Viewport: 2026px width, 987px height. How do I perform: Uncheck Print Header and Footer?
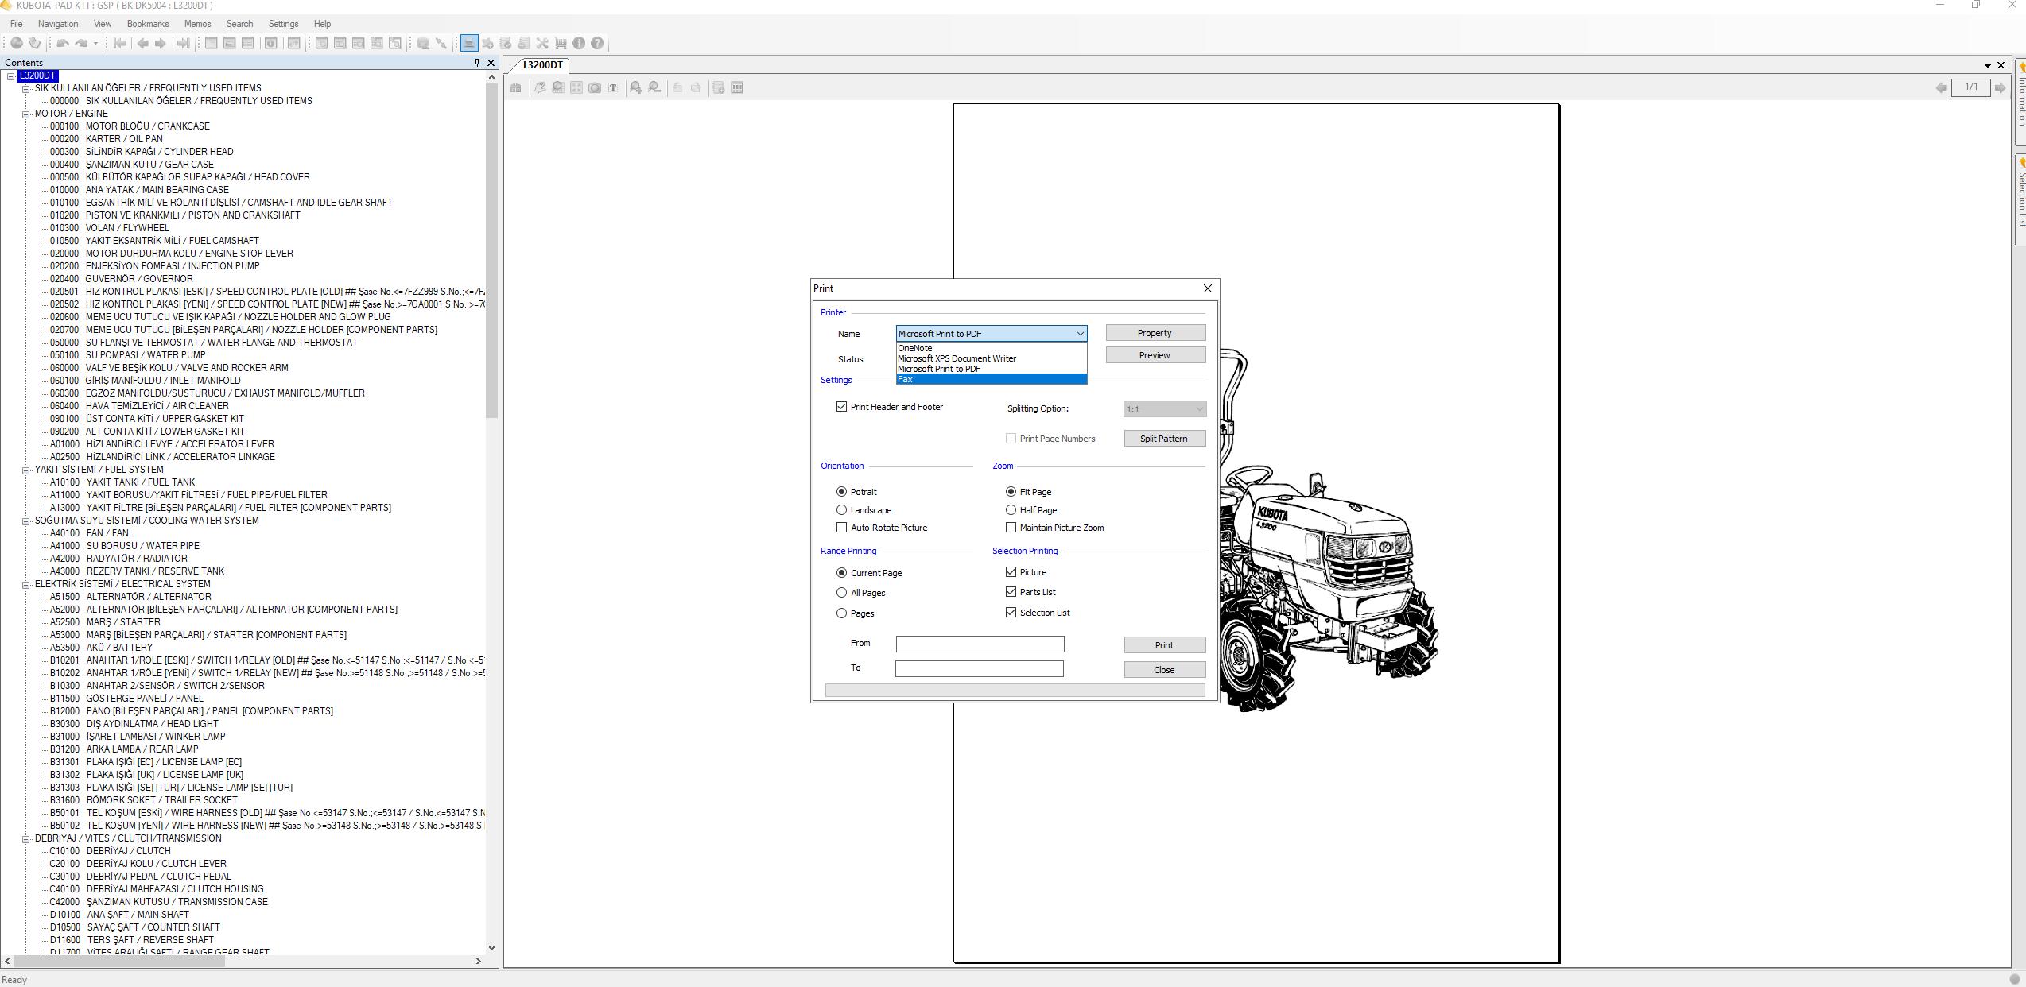tap(841, 407)
